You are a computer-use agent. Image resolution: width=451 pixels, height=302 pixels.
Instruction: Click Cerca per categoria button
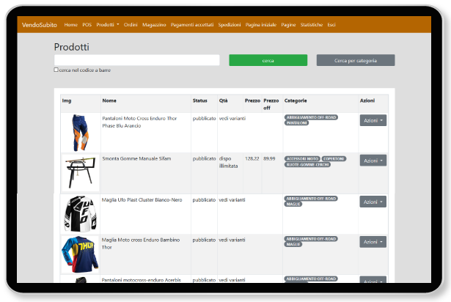(x=356, y=60)
